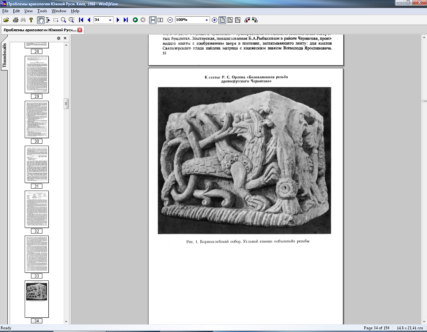This screenshot has width=427, height=332.
Task: Select the third page-fit zoom icon
Action: point(238,20)
